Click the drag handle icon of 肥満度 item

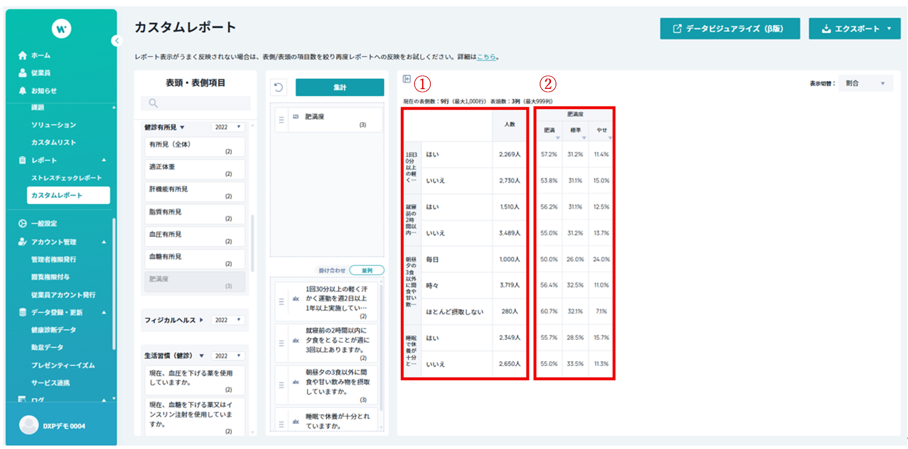pyautogui.click(x=281, y=120)
